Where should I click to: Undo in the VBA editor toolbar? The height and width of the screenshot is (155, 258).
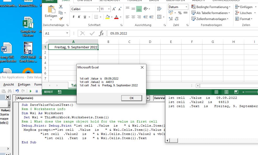pos(17,91)
